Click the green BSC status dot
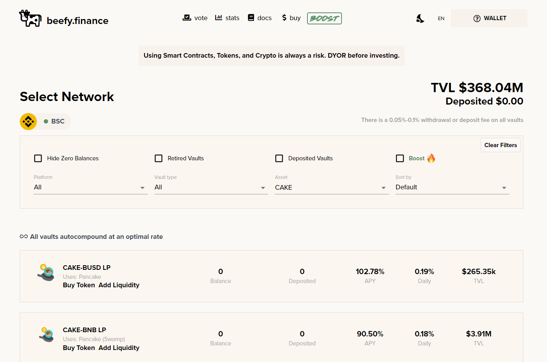 (46, 122)
